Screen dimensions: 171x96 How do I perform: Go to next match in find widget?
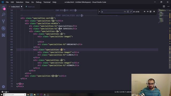click(x=147, y=11)
